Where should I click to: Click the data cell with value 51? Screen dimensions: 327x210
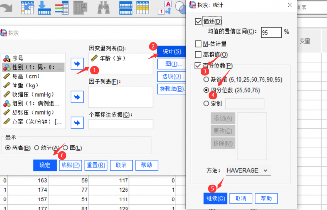pyautogui.click(x=68, y=199)
